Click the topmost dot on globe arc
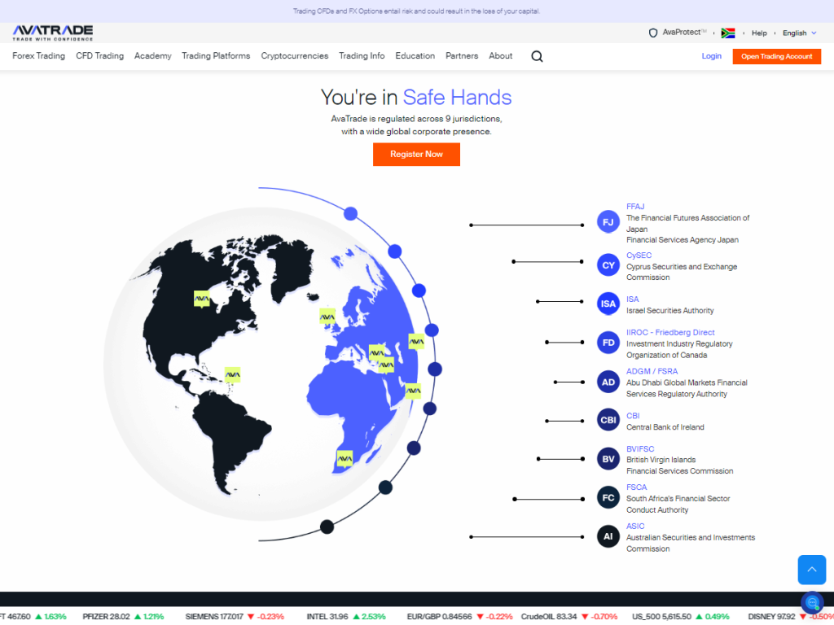The image size is (834, 625). [350, 213]
